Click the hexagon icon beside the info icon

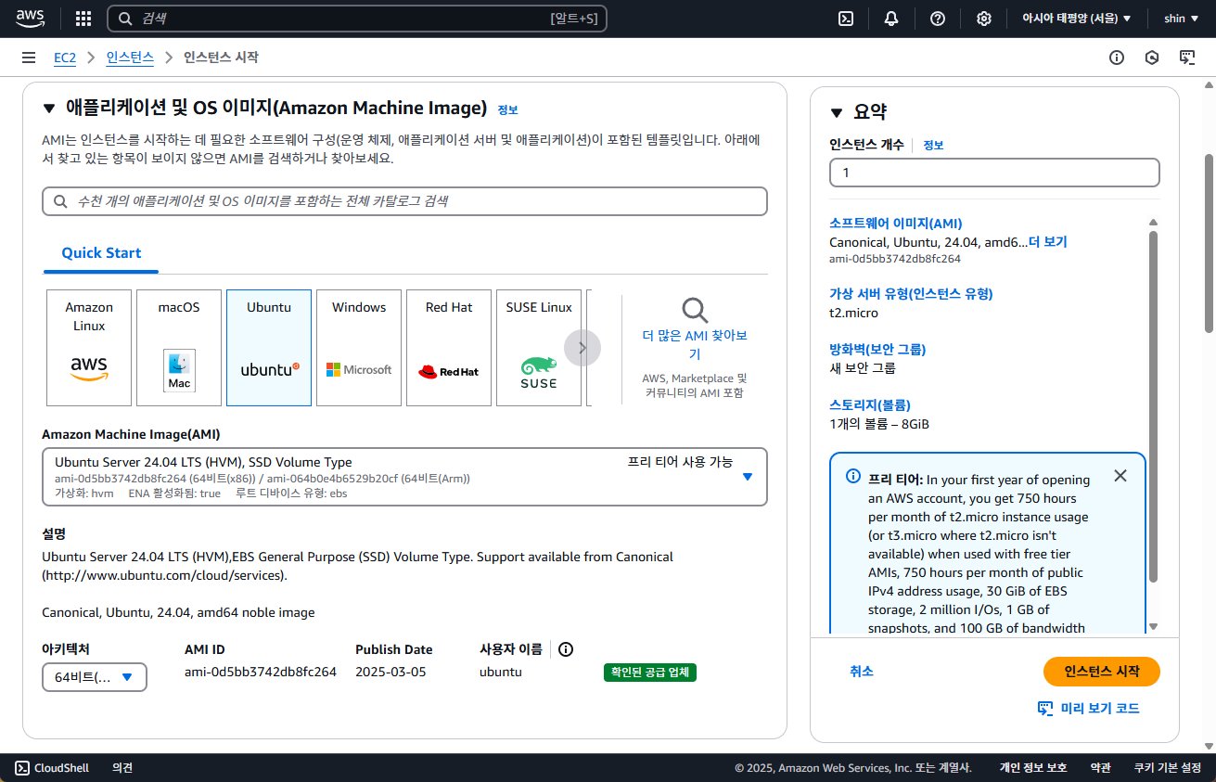(x=1152, y=58)
